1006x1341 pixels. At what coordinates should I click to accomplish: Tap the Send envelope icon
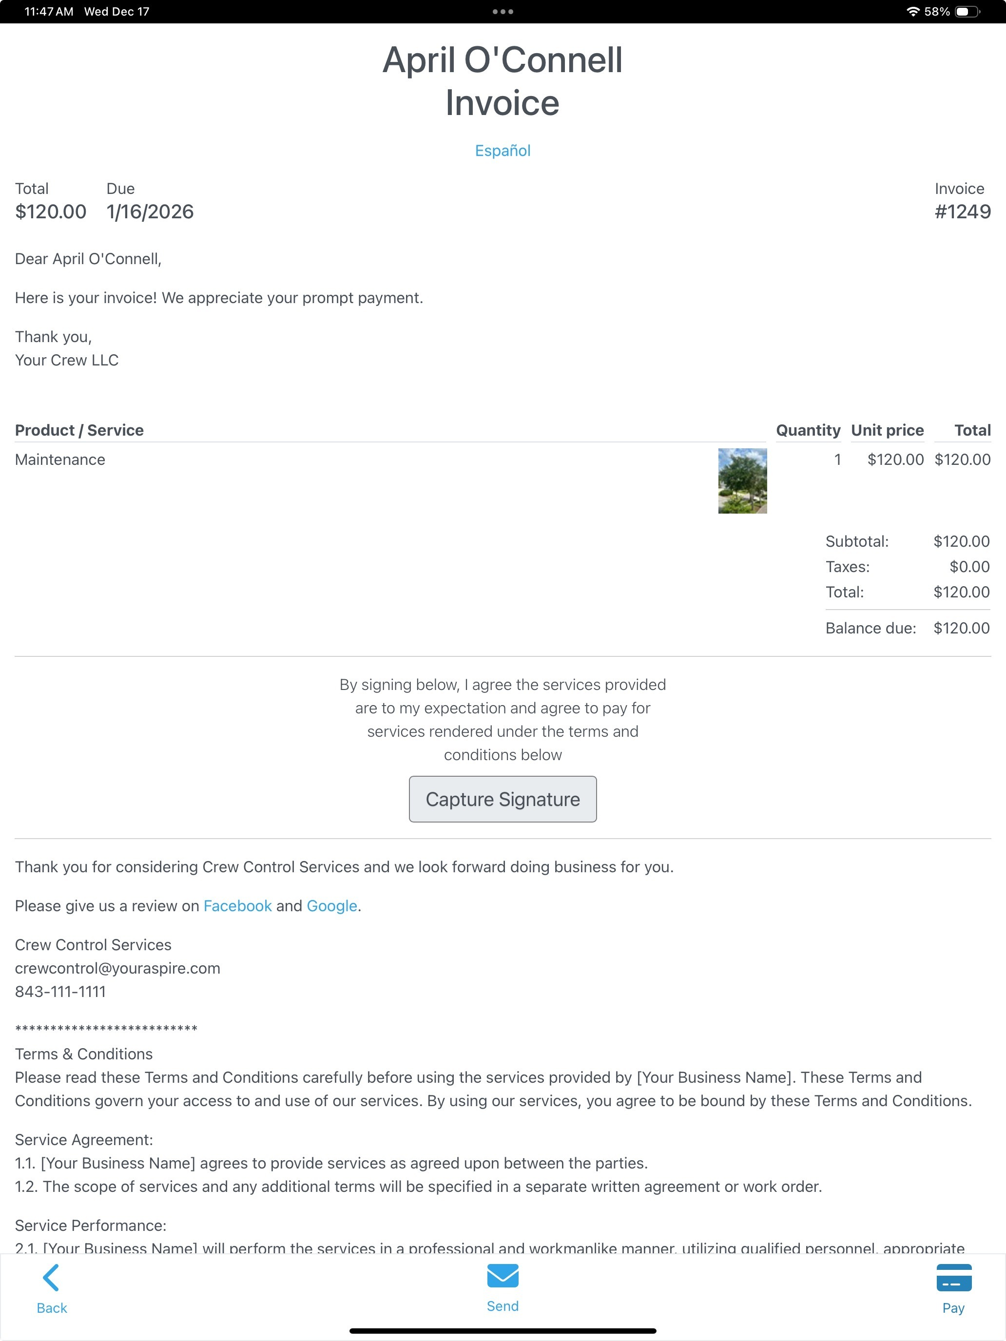point(503,1276)
